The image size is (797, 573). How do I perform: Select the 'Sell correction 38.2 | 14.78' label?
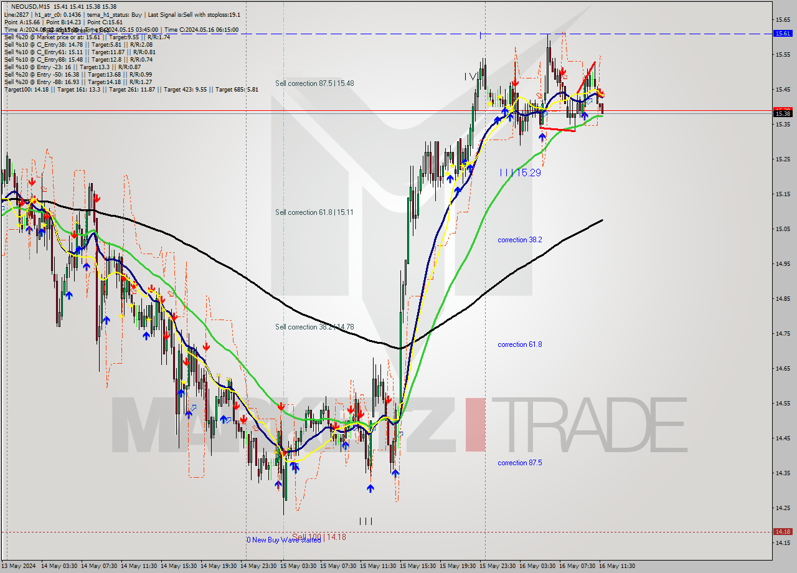(x=314, y=327)
